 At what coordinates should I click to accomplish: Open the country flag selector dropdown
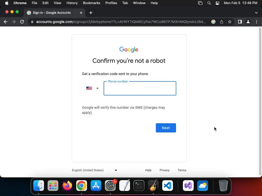(x=92, y=88)
